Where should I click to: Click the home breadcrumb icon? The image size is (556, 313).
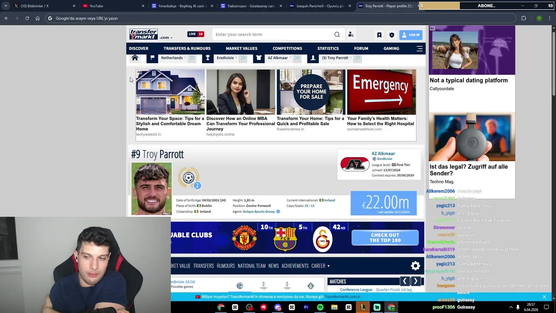(x=135, y=58)
